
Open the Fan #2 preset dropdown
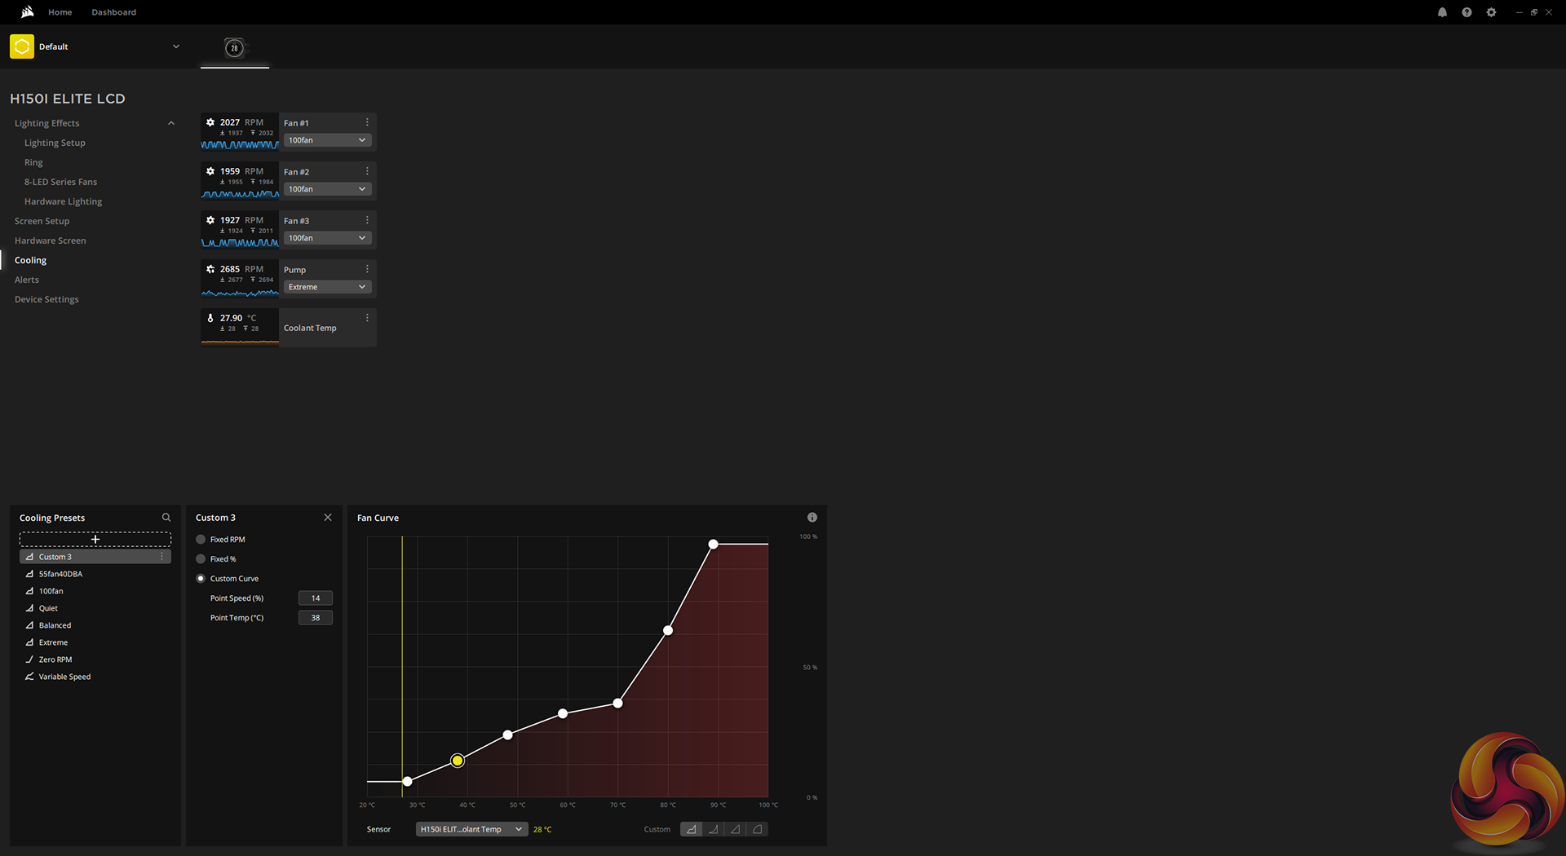click(328, 189)
